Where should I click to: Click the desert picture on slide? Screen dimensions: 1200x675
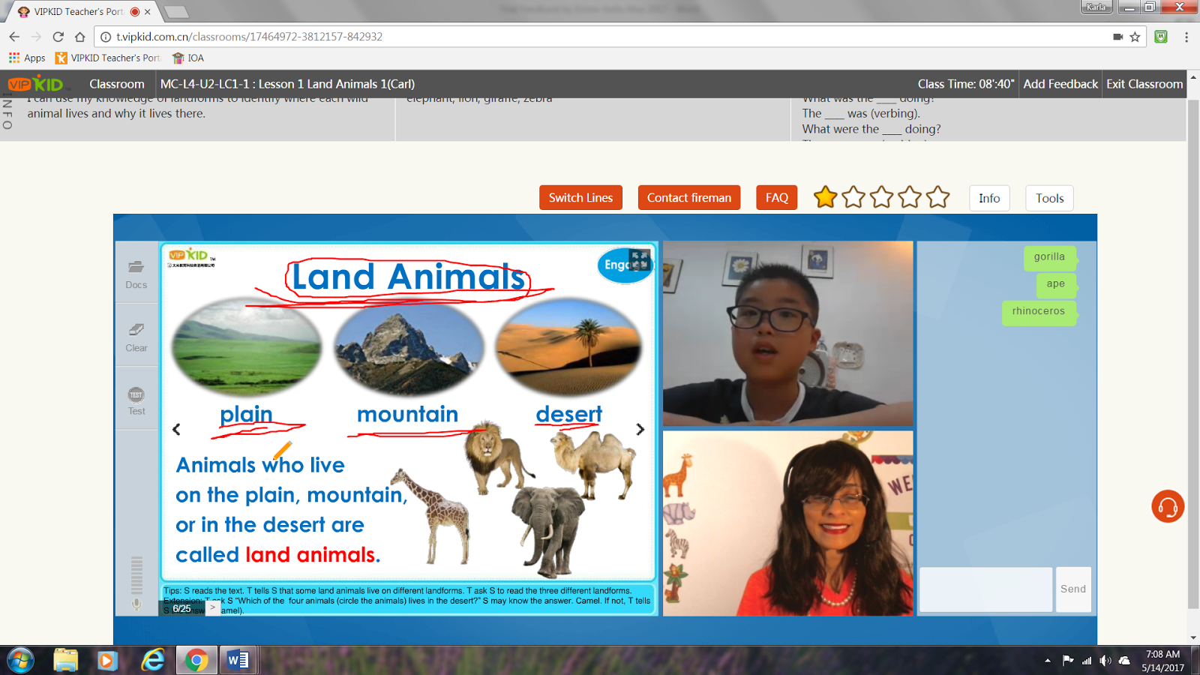click(569, 347)
